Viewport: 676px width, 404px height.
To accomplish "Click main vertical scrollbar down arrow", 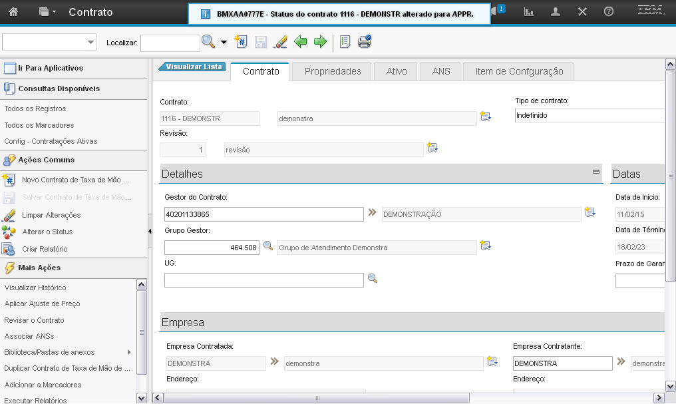I will tap(670, 386).
